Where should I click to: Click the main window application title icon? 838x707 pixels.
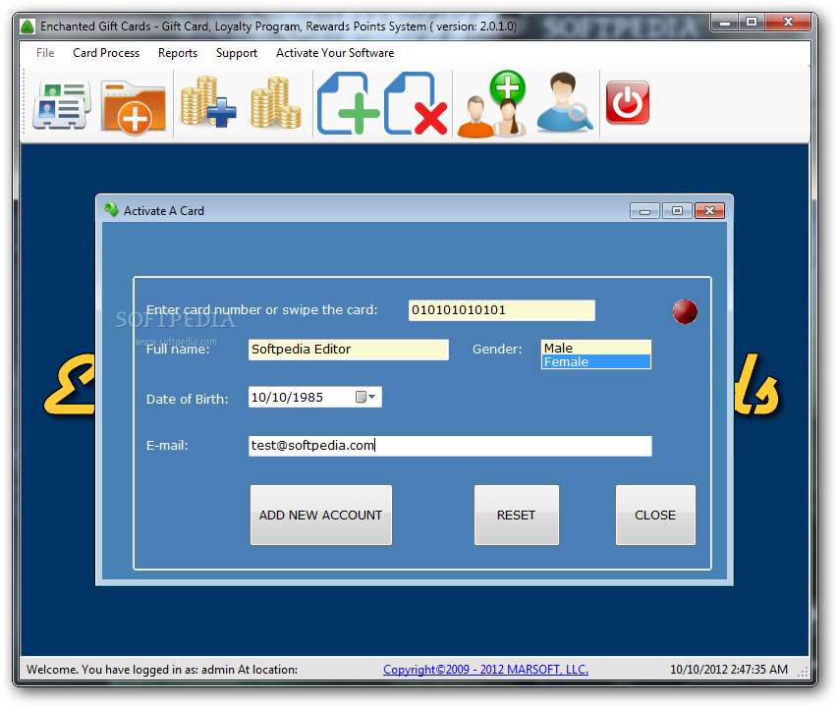point(28,27)
